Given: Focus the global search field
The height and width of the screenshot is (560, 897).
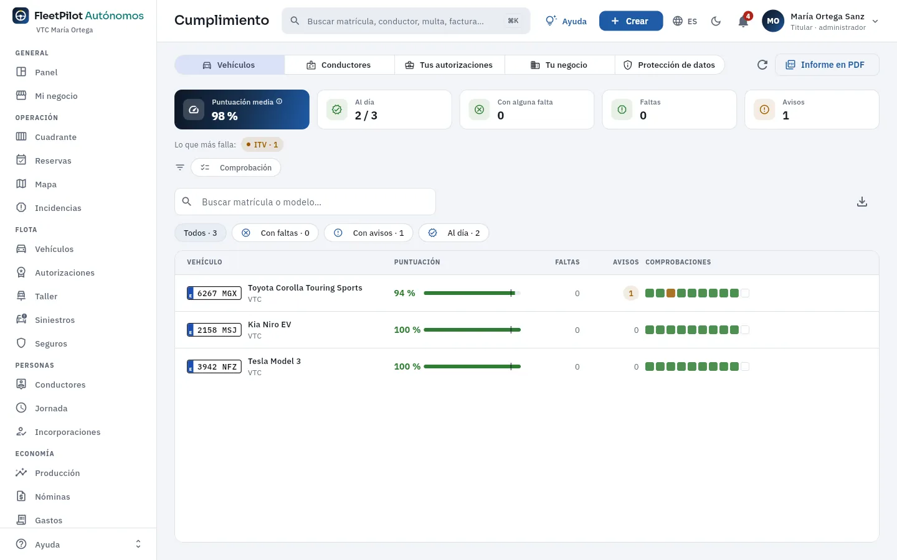Looking at the screenshot, I should (x=406, y=21).
